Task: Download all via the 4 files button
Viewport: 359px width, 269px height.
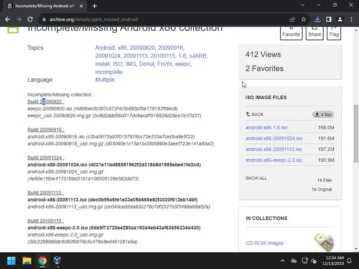Action: 323,115
